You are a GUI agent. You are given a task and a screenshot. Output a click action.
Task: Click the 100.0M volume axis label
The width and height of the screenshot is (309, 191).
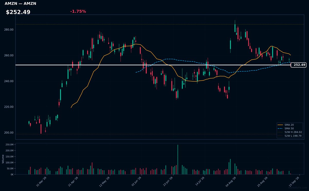9,163
